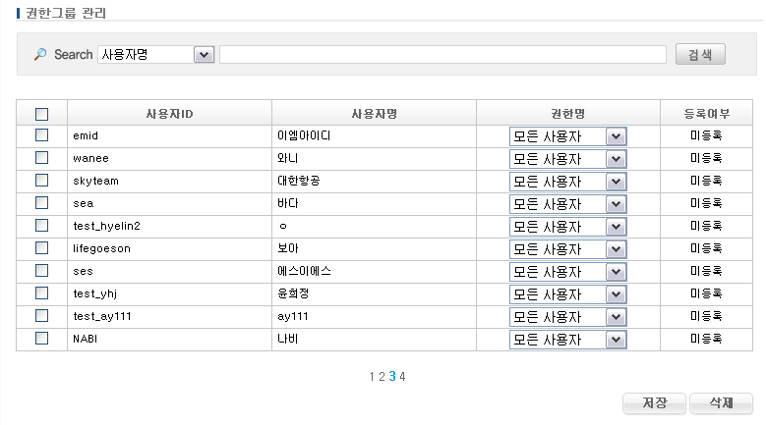Expand permission dropdown for sea row

click(617, 204)
